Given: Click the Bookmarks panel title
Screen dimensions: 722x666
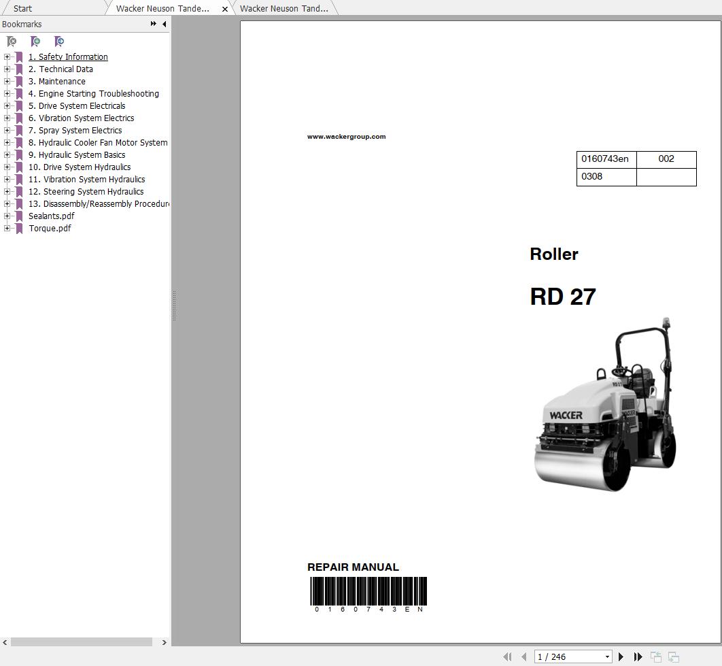Looking at the screenshot, I should click(x=22, y=24).
